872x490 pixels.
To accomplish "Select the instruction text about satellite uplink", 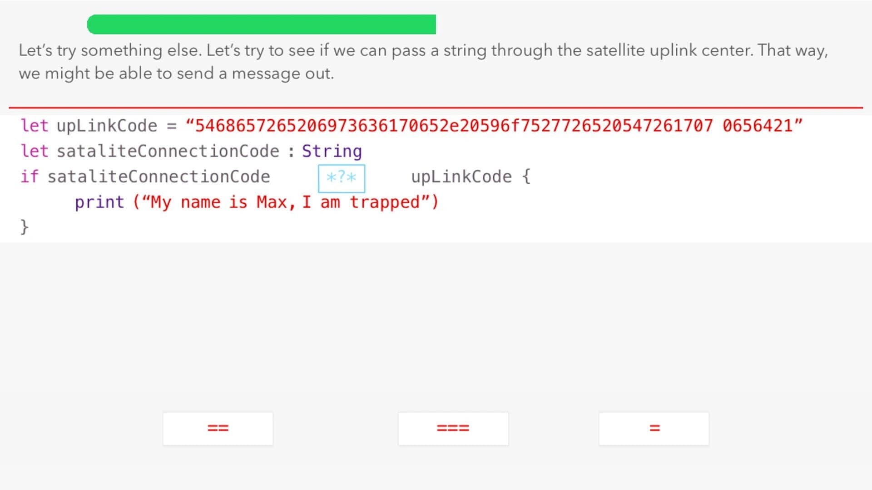I will (x=422, y=61).
